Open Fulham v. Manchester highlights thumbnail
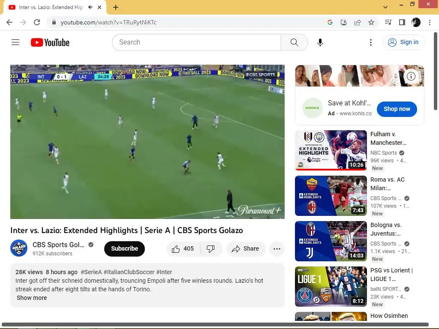The width and height of the screenshot is (439, 329). coord(331,150)
